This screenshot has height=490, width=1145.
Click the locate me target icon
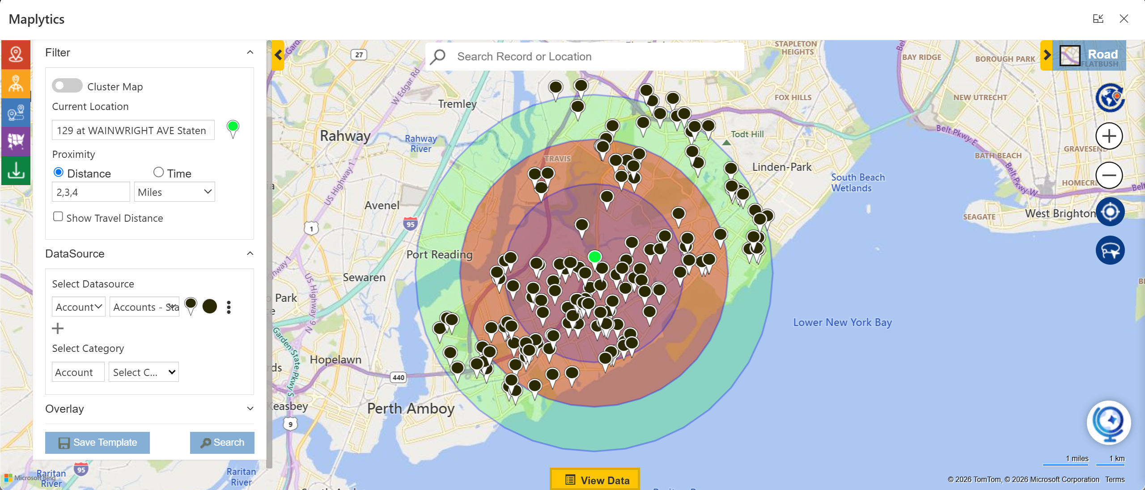(1110, 212)
